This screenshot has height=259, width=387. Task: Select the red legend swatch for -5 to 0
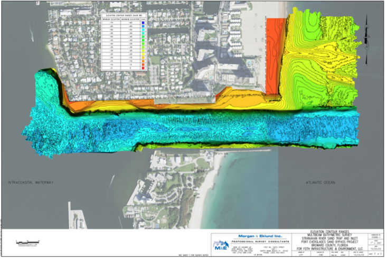pos(143,68)
